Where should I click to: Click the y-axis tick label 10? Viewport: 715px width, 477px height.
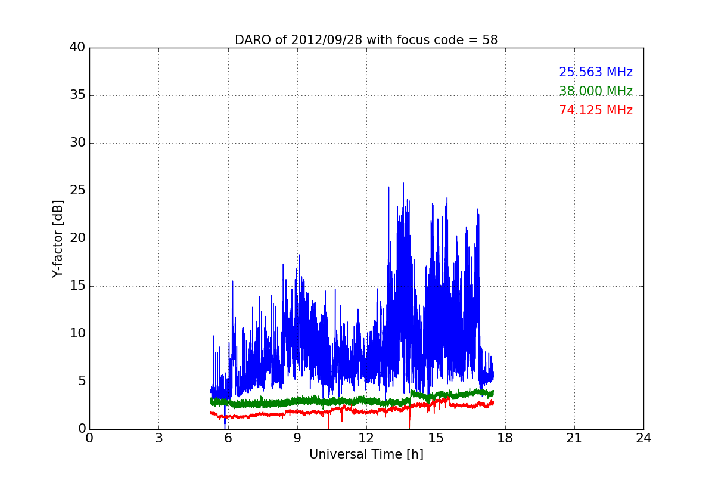[x=77, y=334]
